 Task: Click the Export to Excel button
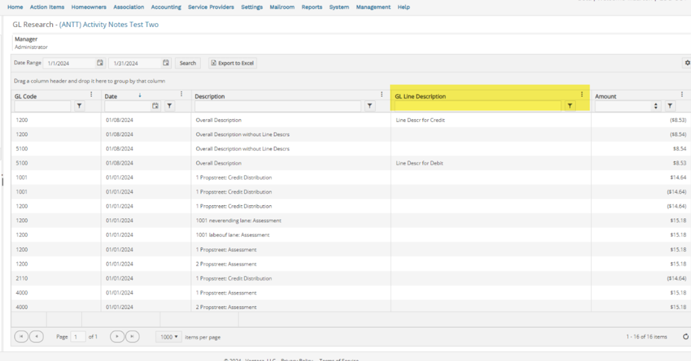tap(232, 63)
